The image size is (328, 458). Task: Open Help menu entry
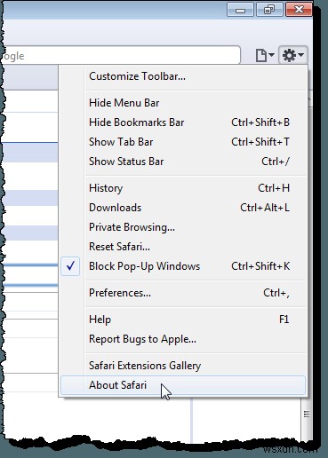pos(183,320)
